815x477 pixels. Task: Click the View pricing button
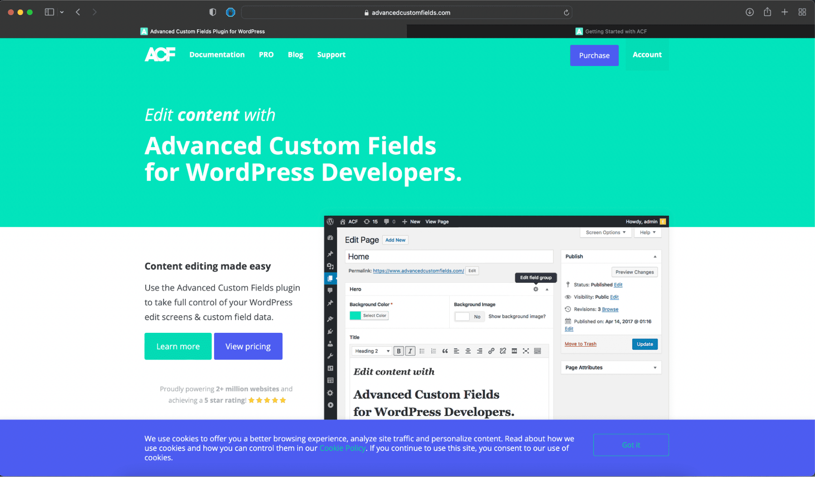pos(248,346)
